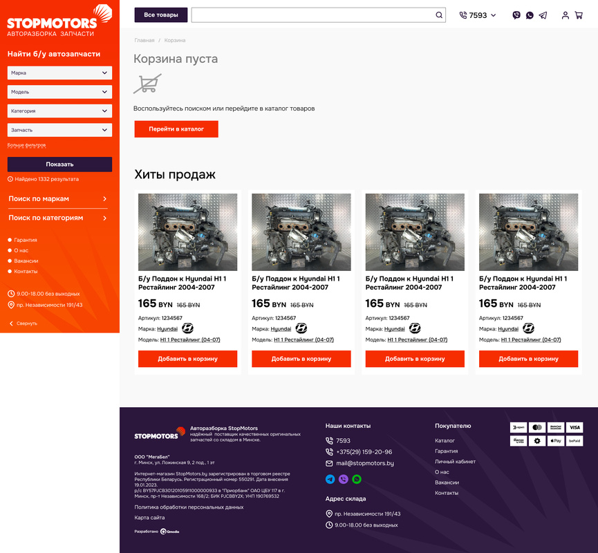Click the phone icon in header
The height and width of the screenshot is (553, 598).
(463, 15)
